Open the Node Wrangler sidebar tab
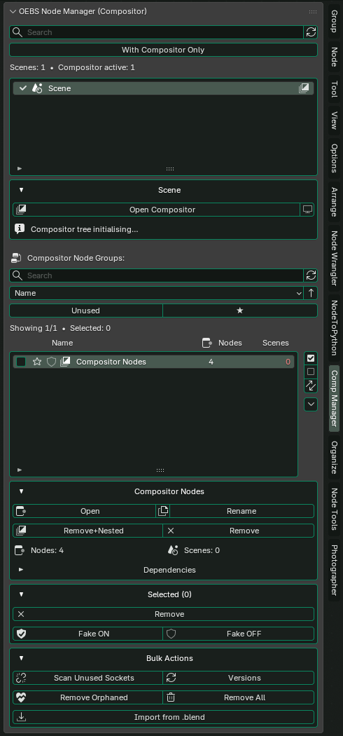 (x=334, y=258)
